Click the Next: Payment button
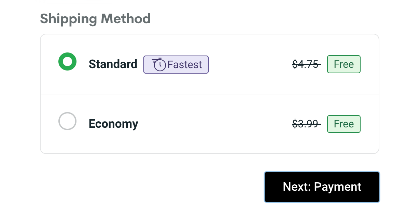 click(x=322, y=187)
